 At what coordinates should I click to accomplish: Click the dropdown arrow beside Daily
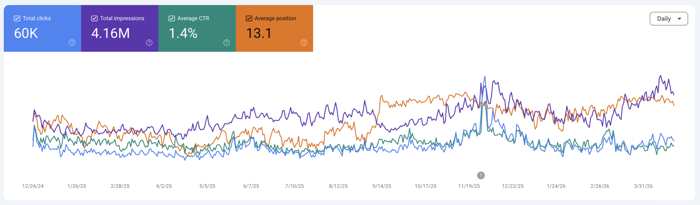click(679, 19)
